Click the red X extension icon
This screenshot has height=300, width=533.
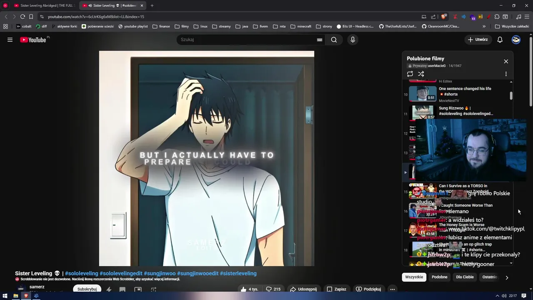coord(455,17)
